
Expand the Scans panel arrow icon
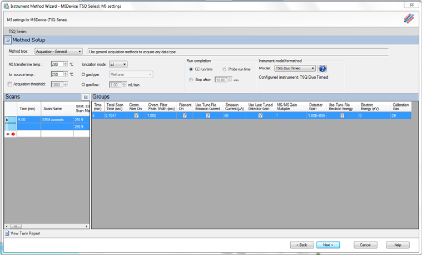86,97
